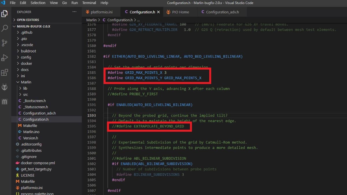Open the Terminal menu

89,3
